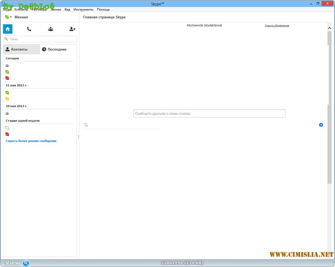
Task: Click the Сообщите друзьям о своих планах field
Action: click(209, 113)
